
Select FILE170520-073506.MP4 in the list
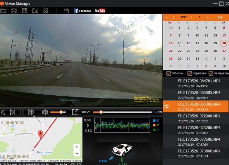click(x=196, y=141)
